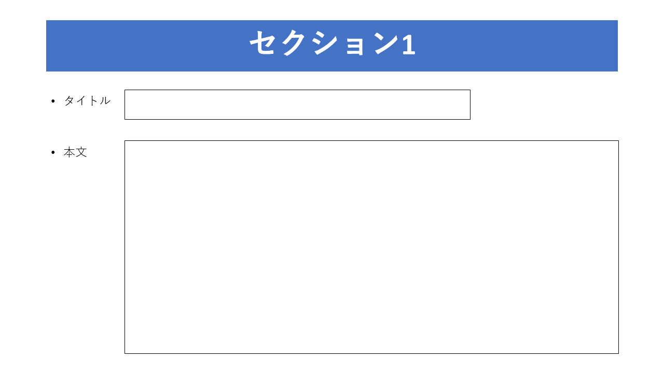Click the ル character in the タイトル label
664x373 pixels.
(105, 101)
